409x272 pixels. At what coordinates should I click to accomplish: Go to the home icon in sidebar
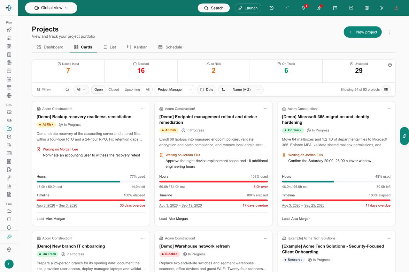(9, 38)
